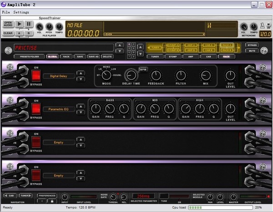
Task: Turn the MASTER volume knob
Action: pos(233,197)
